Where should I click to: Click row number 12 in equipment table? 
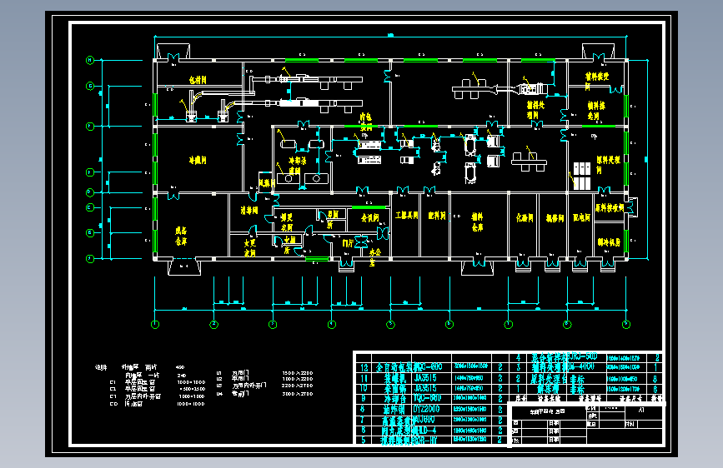click(364, 367)
